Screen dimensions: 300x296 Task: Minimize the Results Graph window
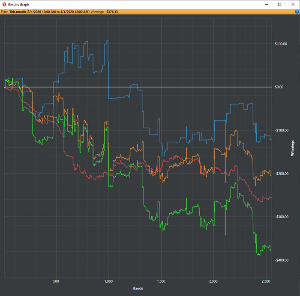click(x=266, y=4)
